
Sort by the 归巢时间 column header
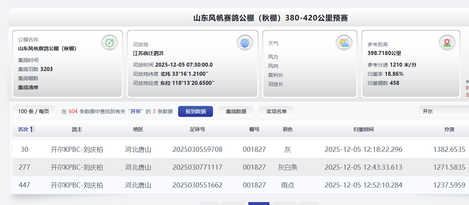click(363, 129)
